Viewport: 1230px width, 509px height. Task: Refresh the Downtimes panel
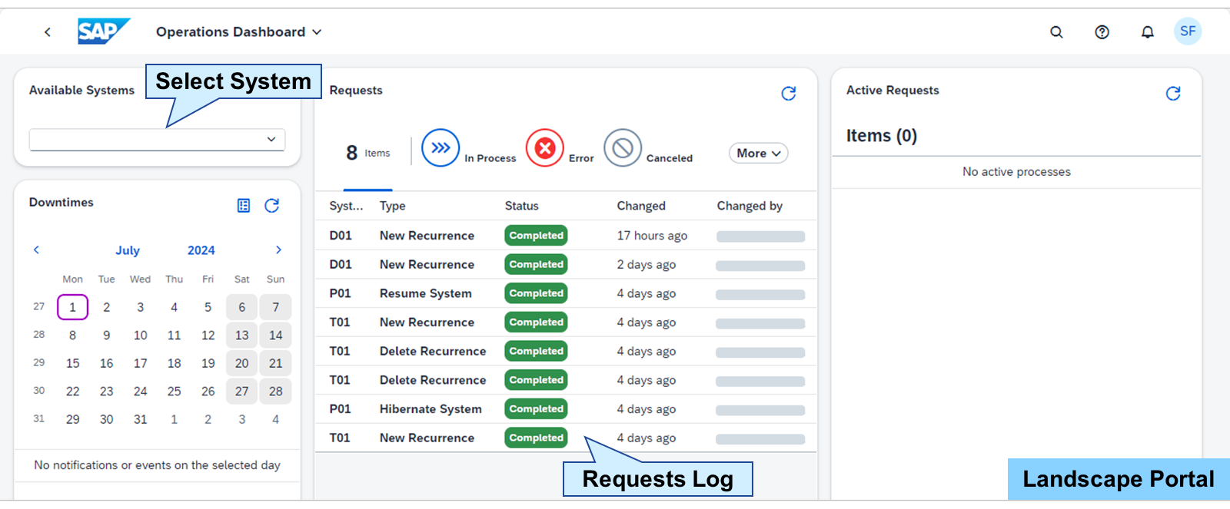[271, 206]
